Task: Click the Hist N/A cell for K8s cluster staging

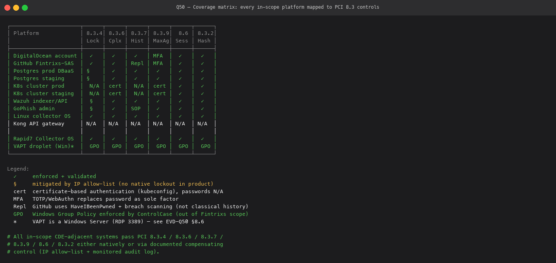Action: click(x=139, y=94)
